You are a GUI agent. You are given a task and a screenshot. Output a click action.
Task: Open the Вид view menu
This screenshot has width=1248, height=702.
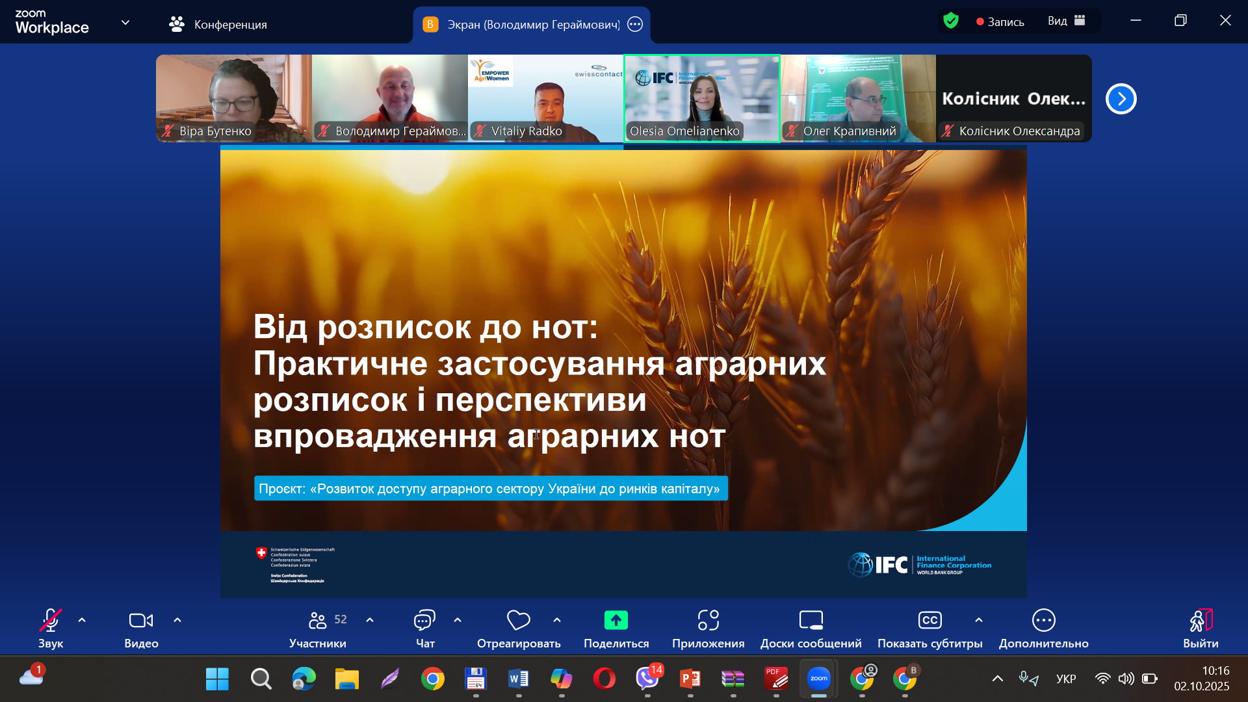click(x=1066, y=21)
